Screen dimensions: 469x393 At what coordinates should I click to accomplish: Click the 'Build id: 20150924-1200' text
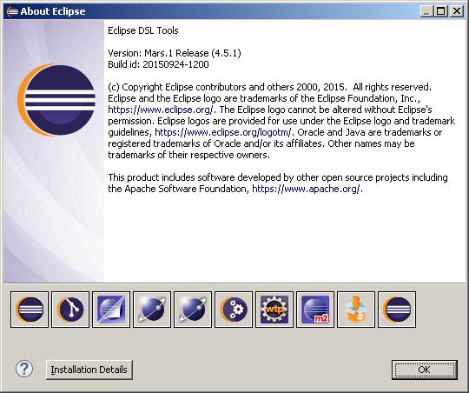pos(158,64)
